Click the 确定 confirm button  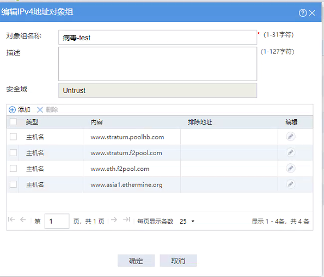[x=136, y=261]
